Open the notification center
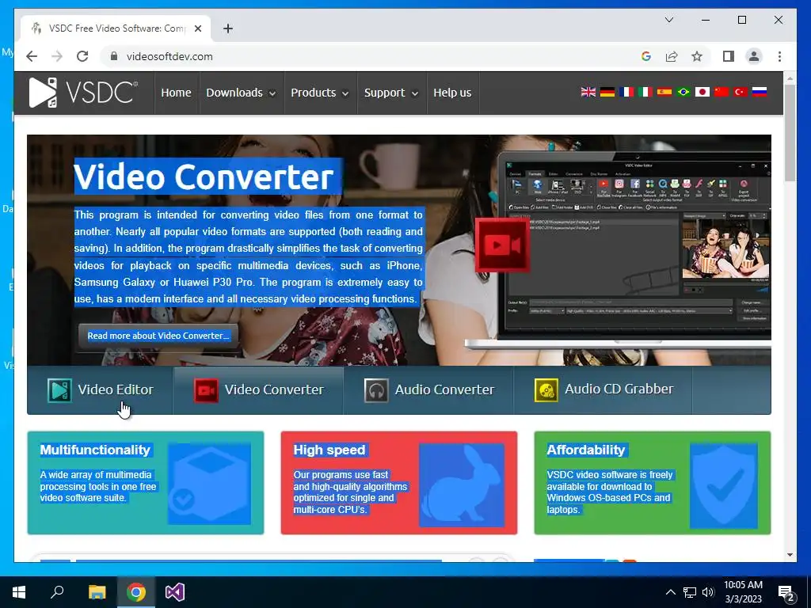This screenshot has width=811, height=608. (x=786, y=593)
